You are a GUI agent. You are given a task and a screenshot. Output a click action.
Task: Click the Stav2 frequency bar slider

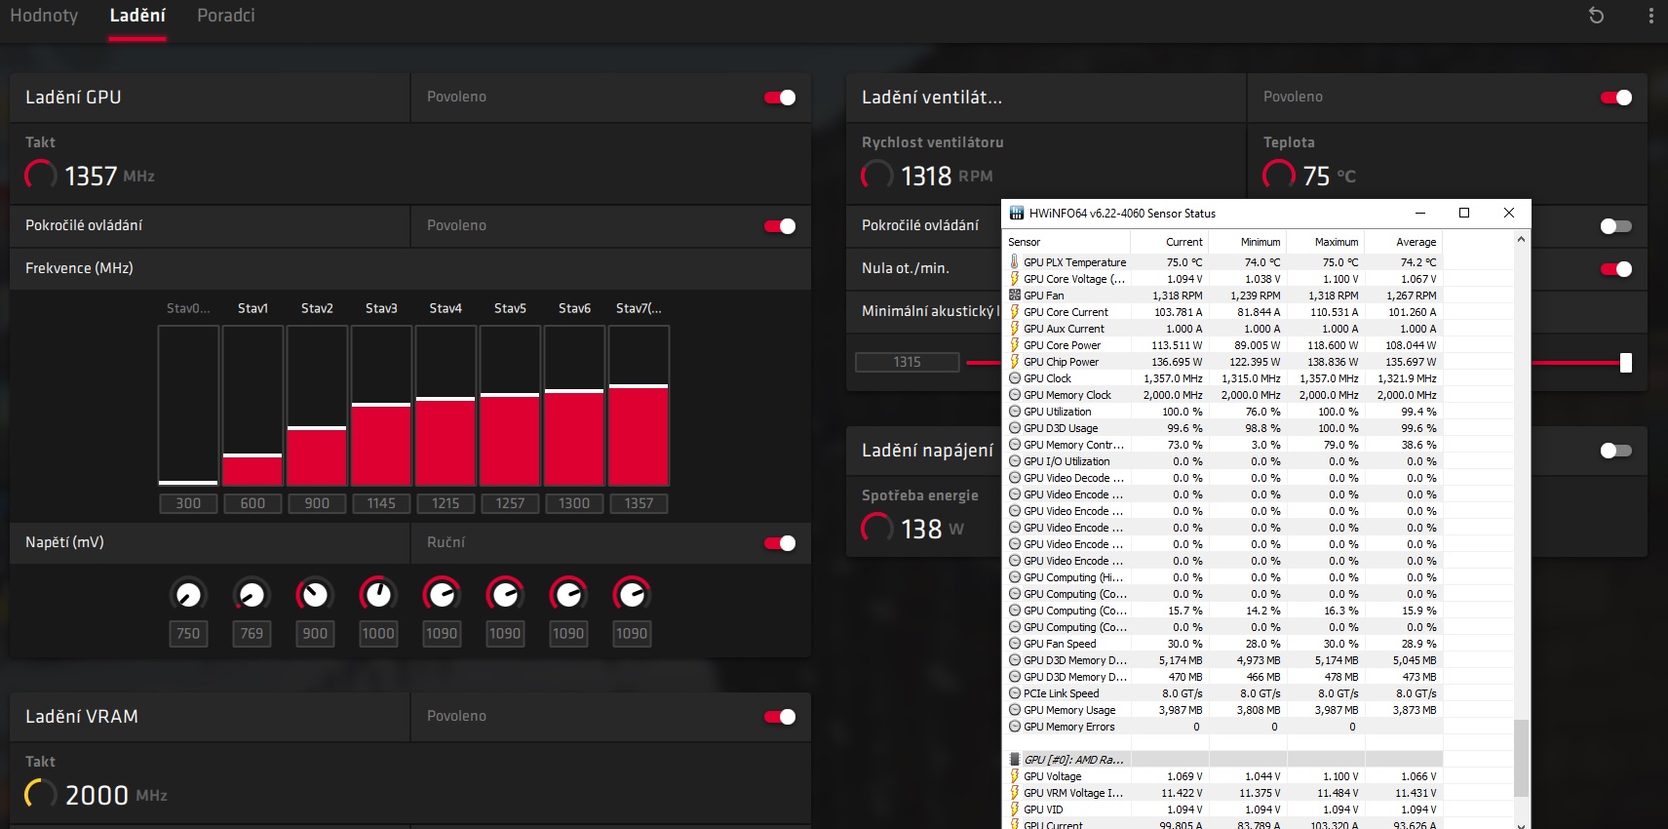317,428
